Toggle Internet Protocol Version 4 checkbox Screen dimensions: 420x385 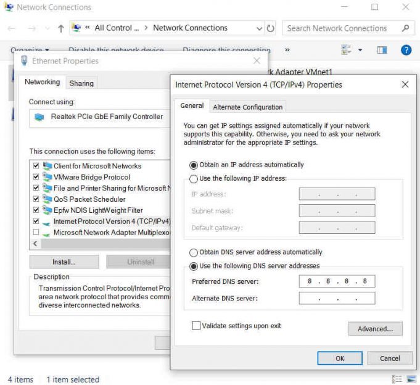pyautogui.click(x=36, y=221)
